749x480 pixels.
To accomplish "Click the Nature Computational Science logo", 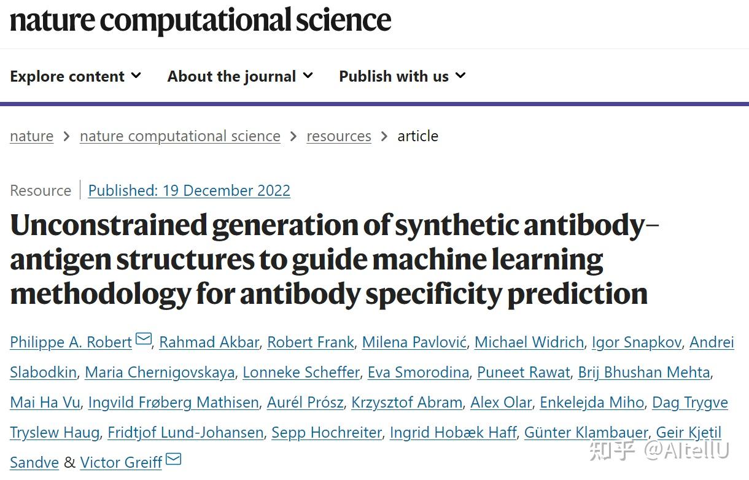I will click(x=200, y=20).
